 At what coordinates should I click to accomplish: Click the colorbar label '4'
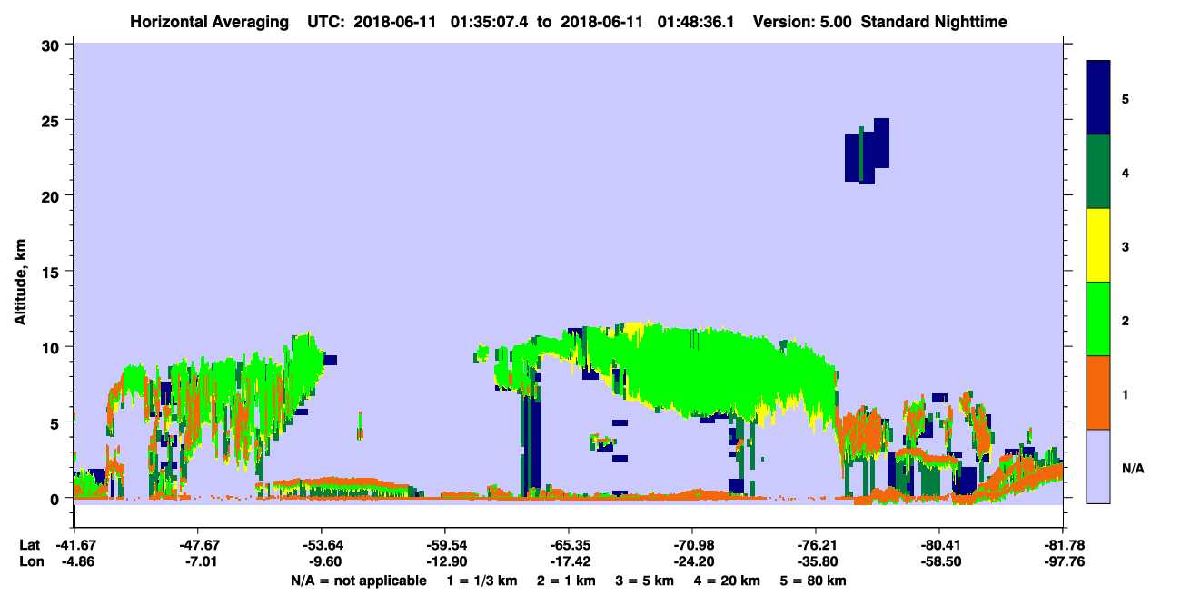(x=1126, y=173)
